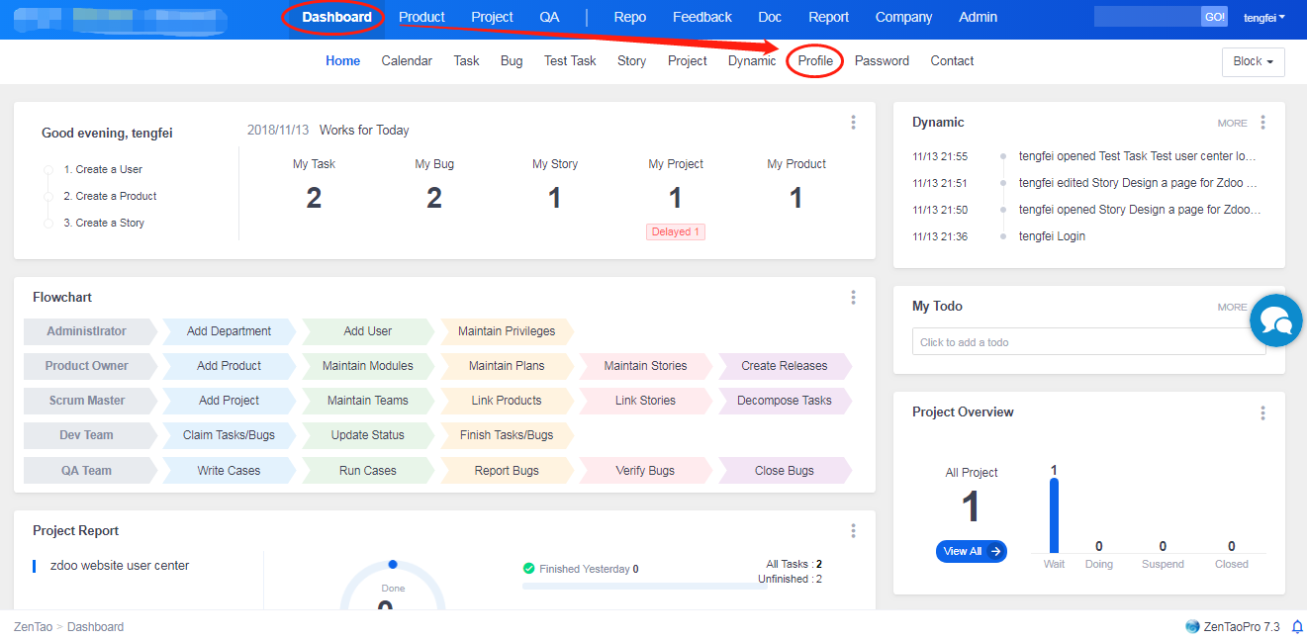Select the Create a Story step circle
This screenshot has width=1307, height=640.
(x=48, y=224)
